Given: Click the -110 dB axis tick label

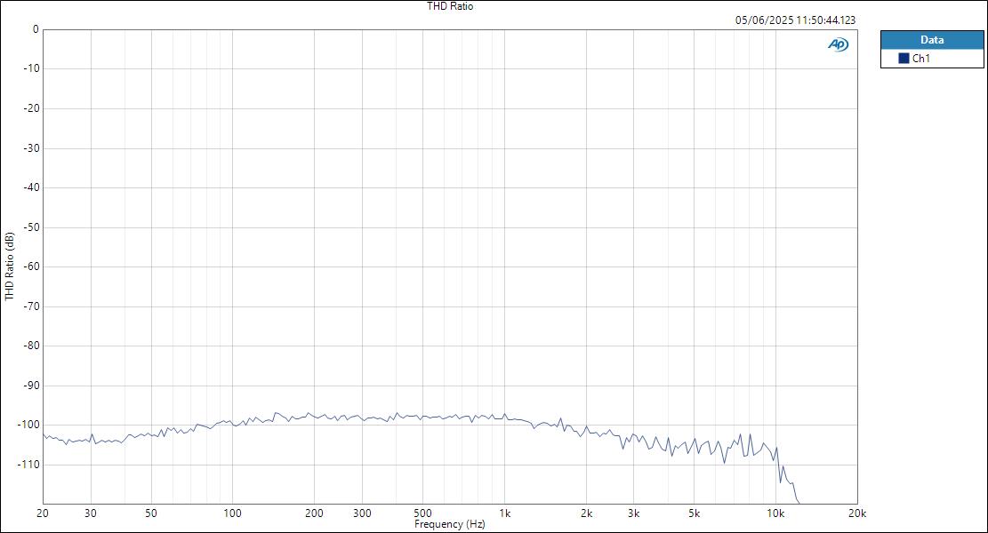Looking at the screenshot, I should pyautogui.click(x=28, y=465).
